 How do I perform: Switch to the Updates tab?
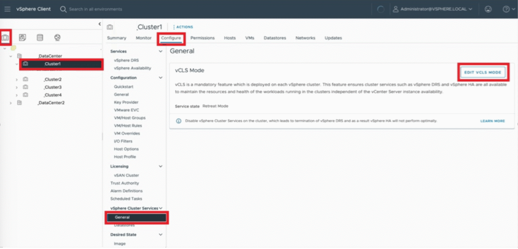coord(333,38)
